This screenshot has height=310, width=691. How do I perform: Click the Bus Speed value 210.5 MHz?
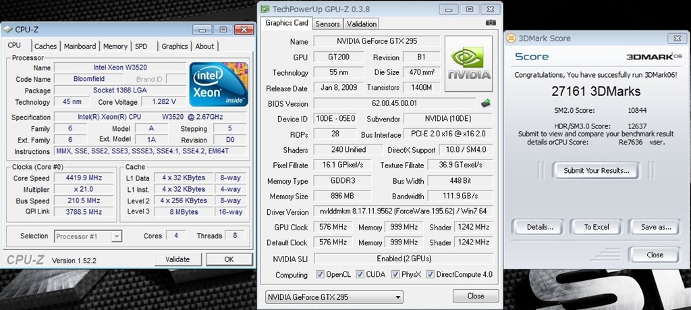[x=83, y=201]
